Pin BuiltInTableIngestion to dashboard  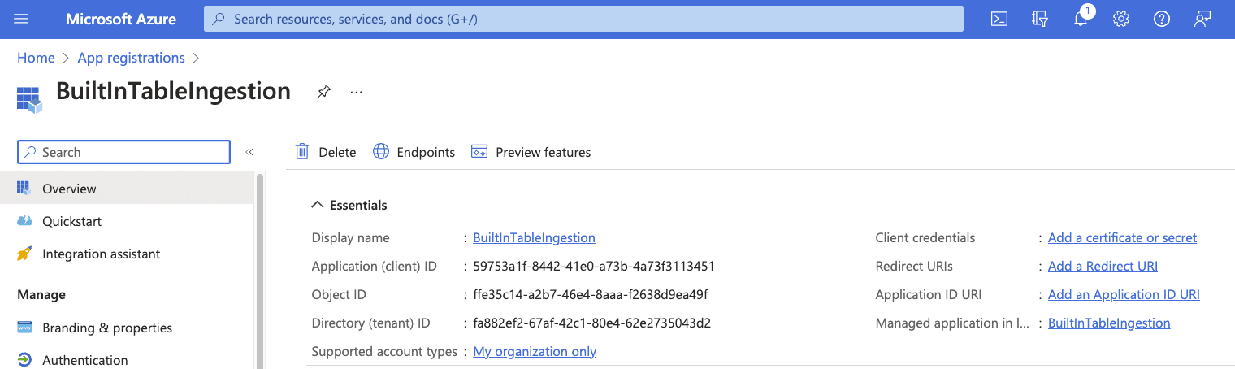(323, 92)
